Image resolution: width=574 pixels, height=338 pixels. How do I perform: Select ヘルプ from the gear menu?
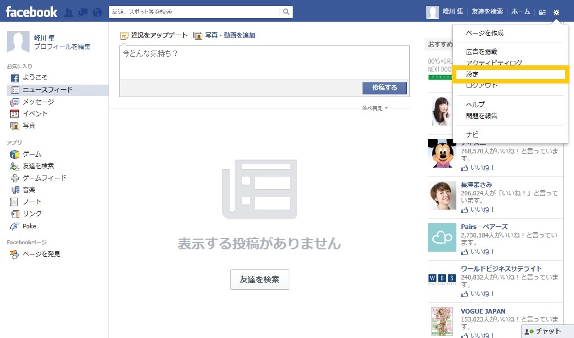pos(475,105)
